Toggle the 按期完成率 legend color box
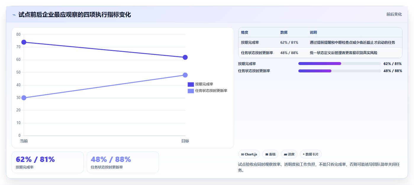414x185 pixels. tap(191, 84)
